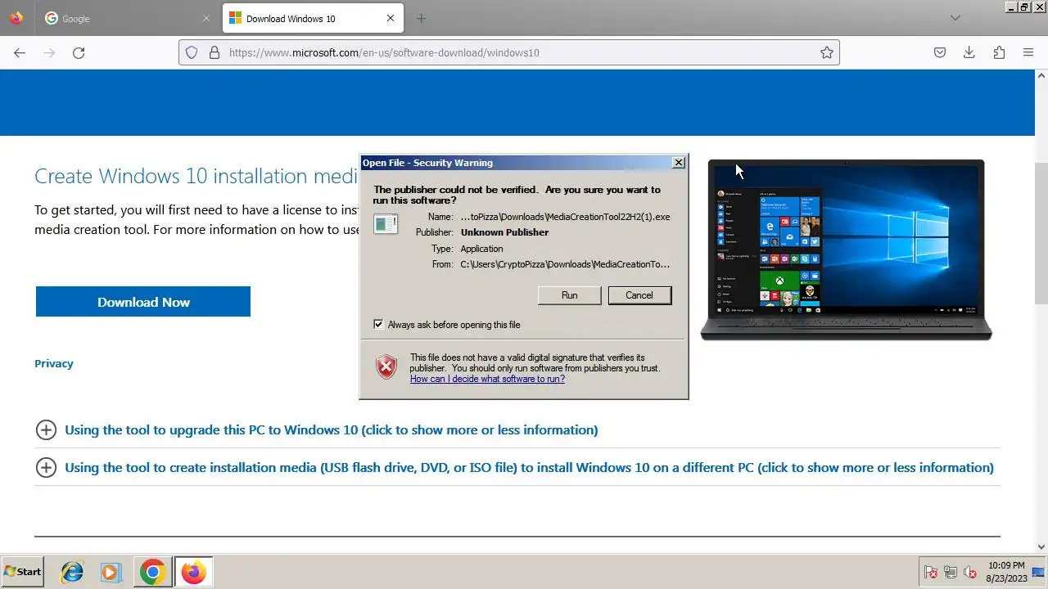Click the Action Center flag tray icon

click(x=931, y=573)
